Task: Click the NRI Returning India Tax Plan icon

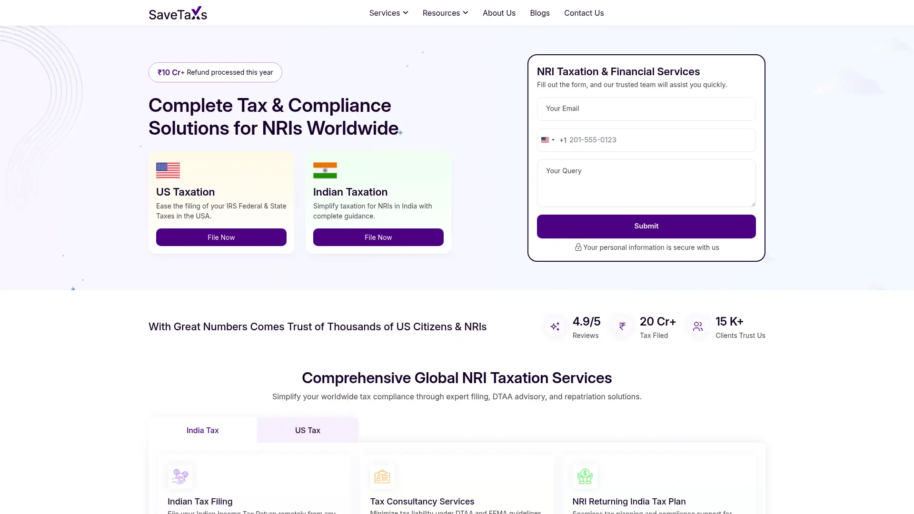Action: click(x=585, y=476)
